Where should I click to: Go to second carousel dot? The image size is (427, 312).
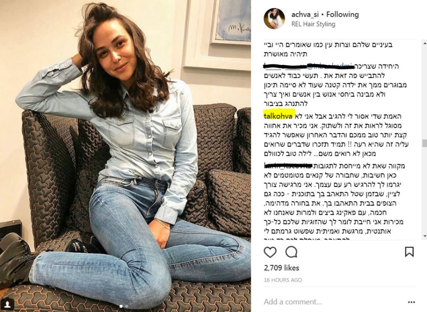click(x=127, y=306)
